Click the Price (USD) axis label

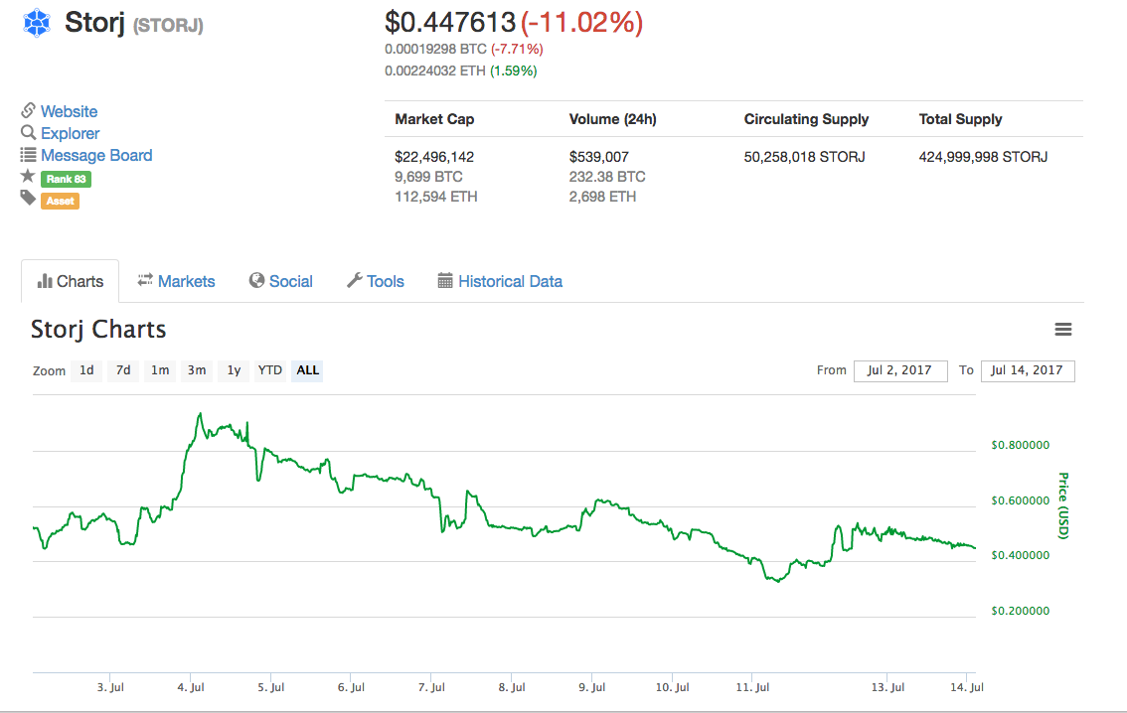coord(1063,505)
